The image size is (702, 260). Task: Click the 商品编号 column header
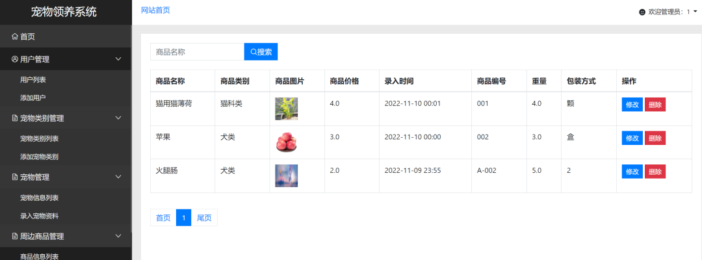tap(491, 81)
